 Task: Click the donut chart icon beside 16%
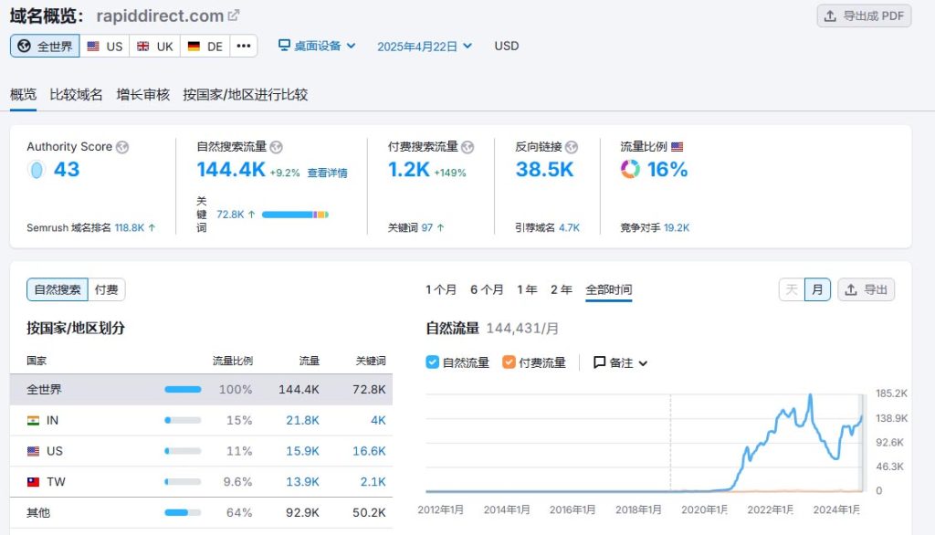pos(630,170)
